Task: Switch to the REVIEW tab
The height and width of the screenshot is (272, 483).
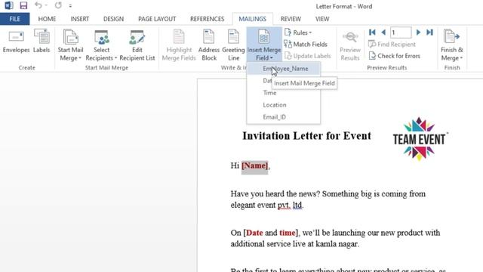Action: pyautogui.click(x=291, y=19)
